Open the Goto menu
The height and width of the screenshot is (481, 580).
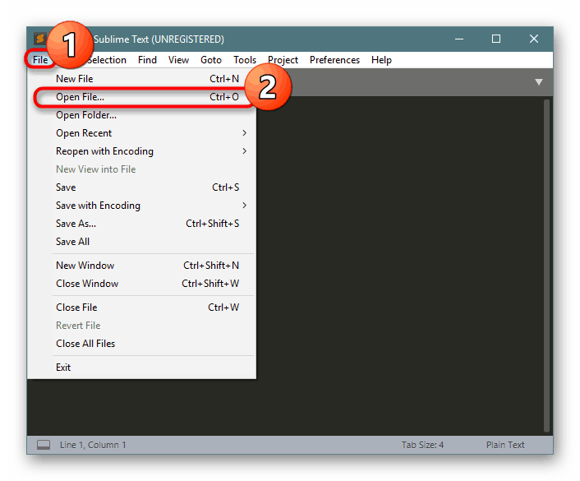point(211,60)
